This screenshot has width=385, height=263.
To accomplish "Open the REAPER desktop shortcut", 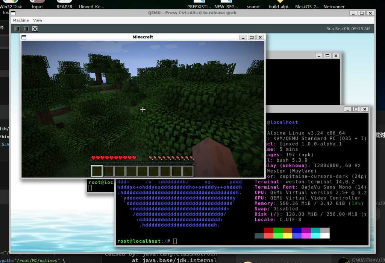I will (64, 5).
